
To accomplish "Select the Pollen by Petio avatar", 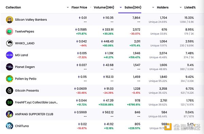I will [10, 79].
